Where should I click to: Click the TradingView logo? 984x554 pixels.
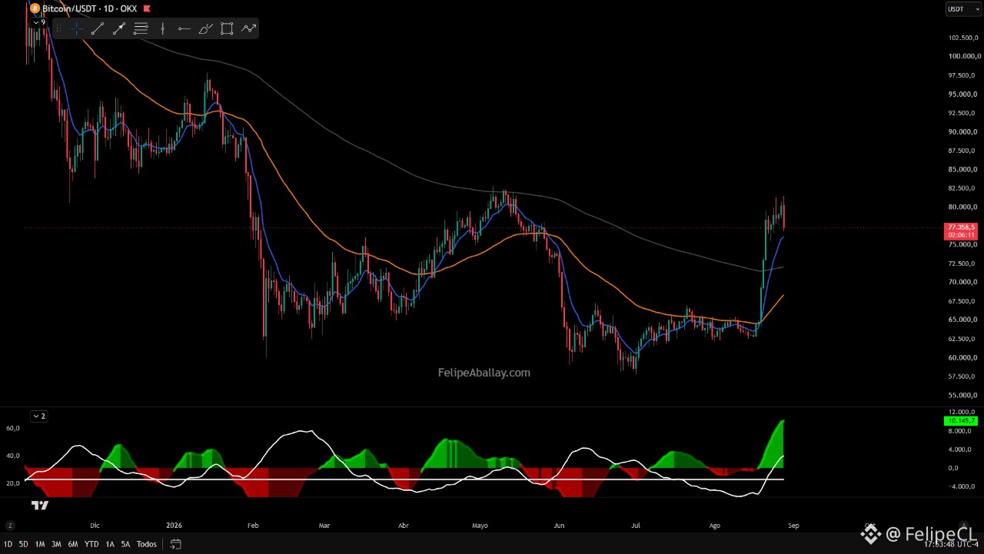click(x=40, y=505)
